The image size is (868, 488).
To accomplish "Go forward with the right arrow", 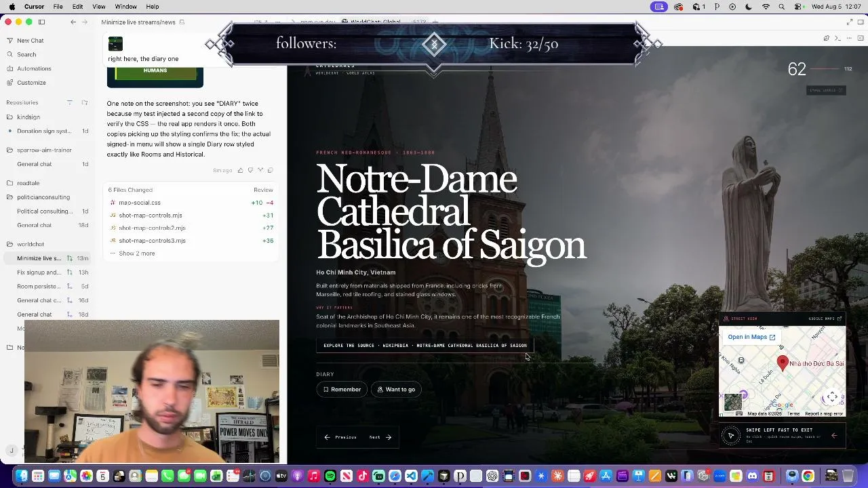I will click(85, 22).
